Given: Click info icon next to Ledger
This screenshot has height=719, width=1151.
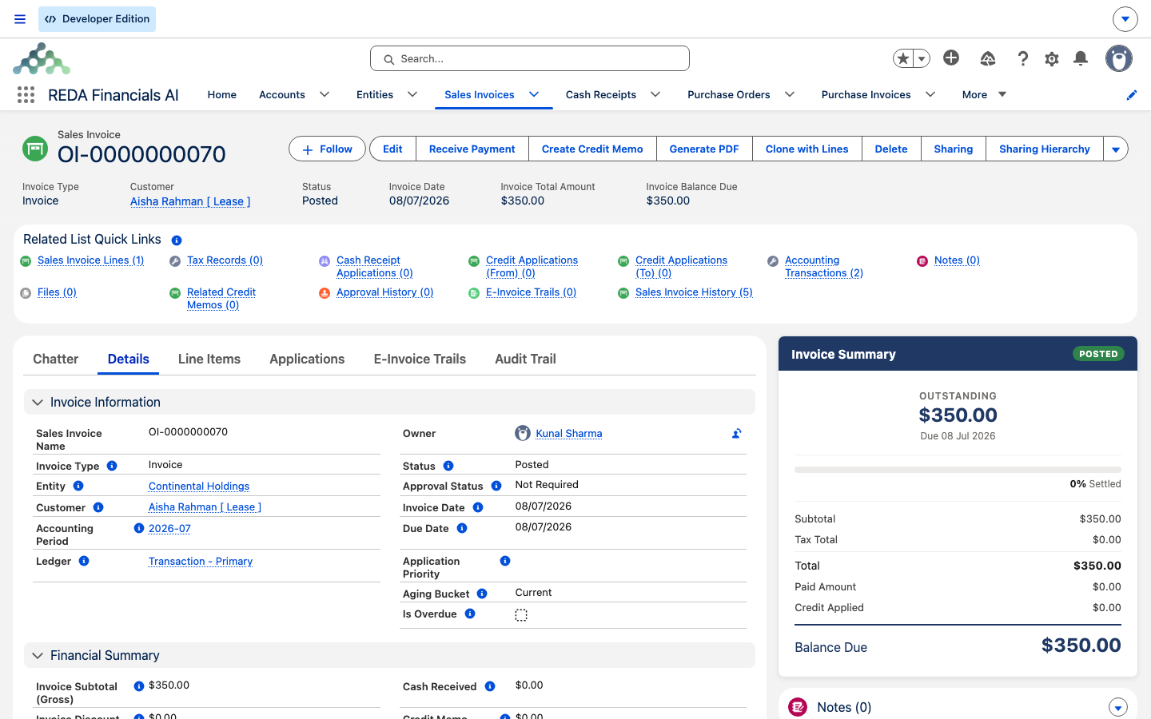Looking at the screenshot, I should click(84, 562).
